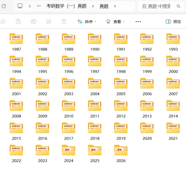Click the Share toolbar icon

[x=49, y=22]
